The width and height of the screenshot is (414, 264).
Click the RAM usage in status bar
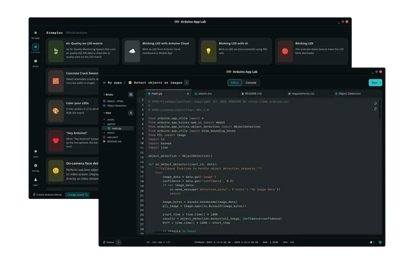pyautogui.click(x=271, y=242)
